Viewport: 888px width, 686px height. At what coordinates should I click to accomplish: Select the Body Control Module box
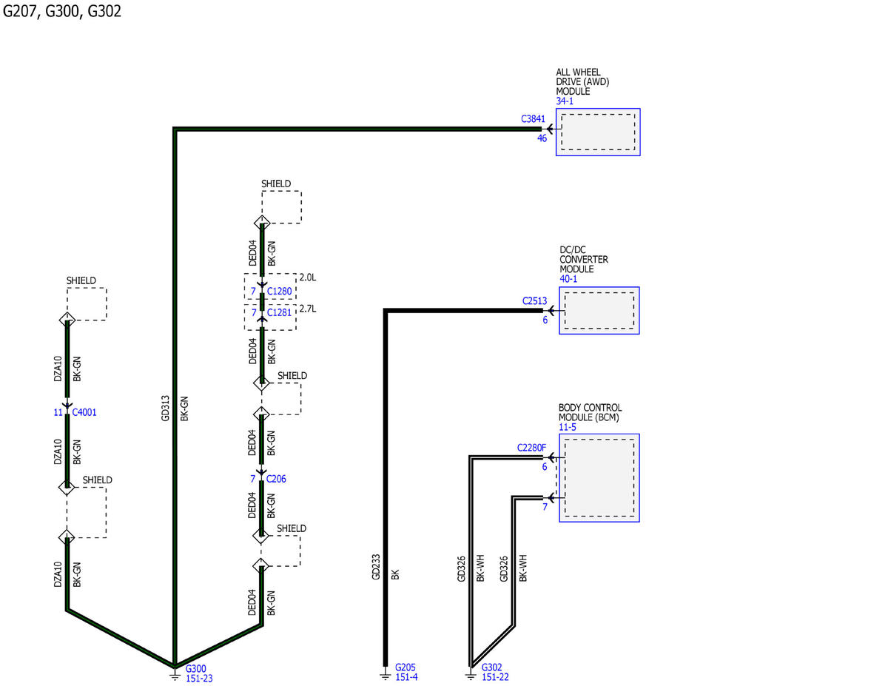599,477
